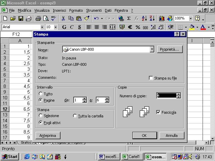Open the Visualizza menu

(42, 10)
